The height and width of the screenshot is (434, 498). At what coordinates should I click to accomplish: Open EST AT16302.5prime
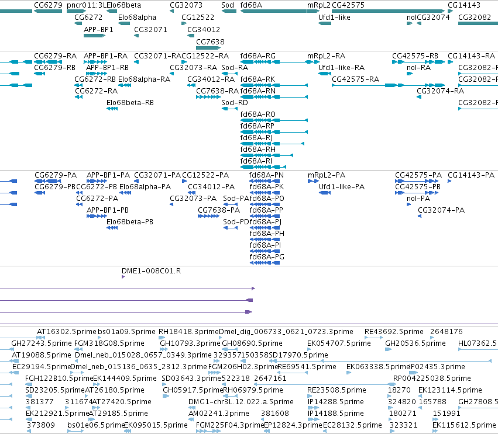[x=66, y=332]
